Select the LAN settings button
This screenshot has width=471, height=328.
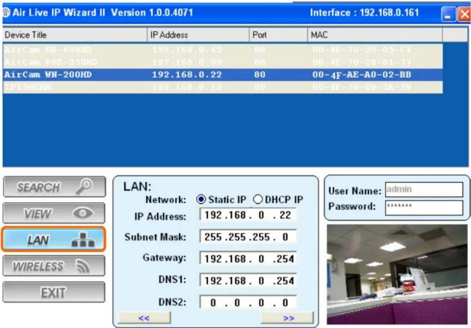coord(54,239)
